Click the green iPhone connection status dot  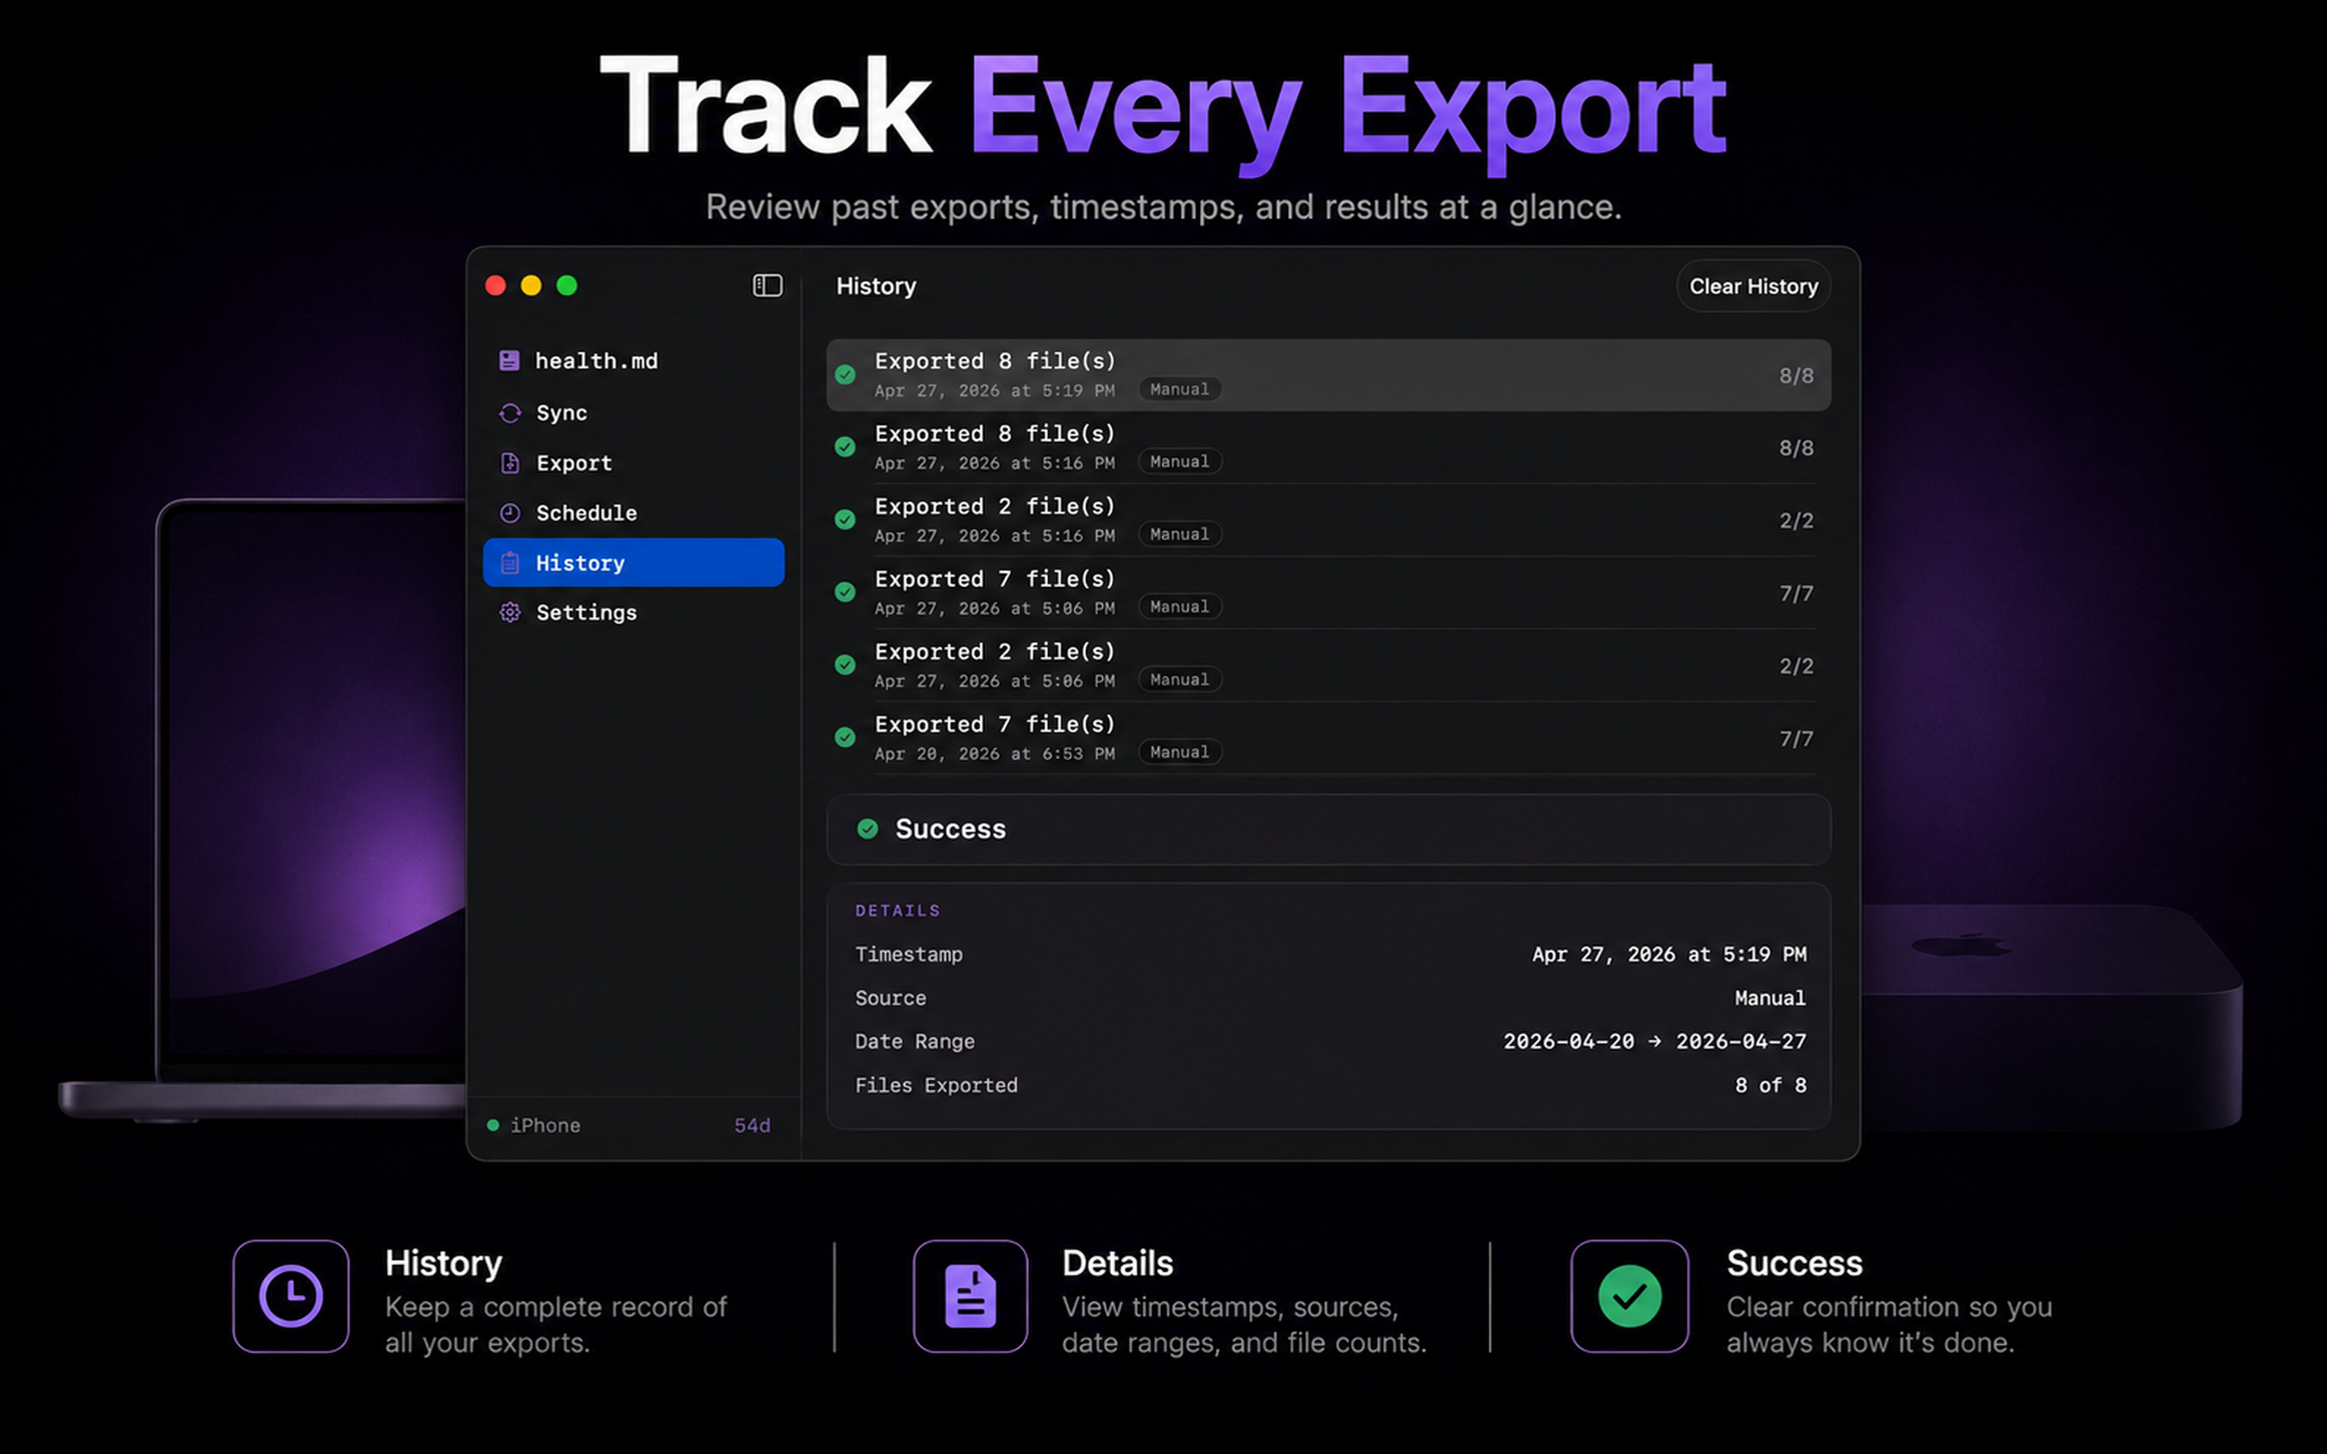pos(494,1125)
